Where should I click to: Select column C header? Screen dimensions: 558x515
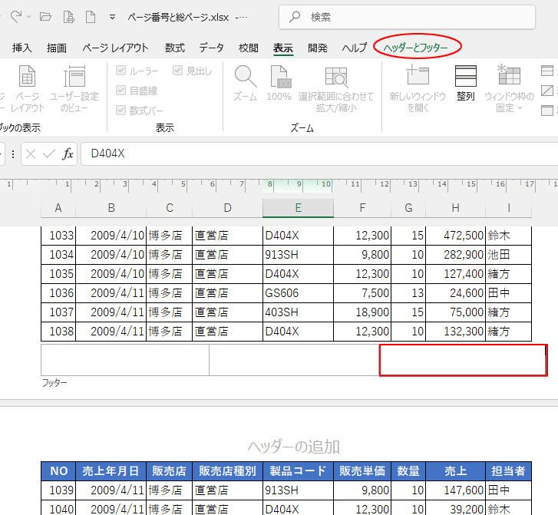pos(170,208)
